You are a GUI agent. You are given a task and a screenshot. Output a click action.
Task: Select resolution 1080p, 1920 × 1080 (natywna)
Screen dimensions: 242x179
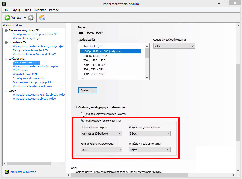coord(110,51)
